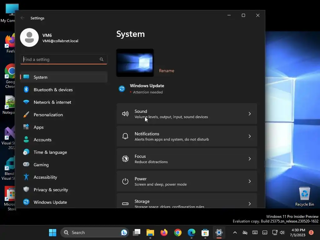
Task: Open Time & language settings
Action: pyautogui.click(x=64, y=152)
